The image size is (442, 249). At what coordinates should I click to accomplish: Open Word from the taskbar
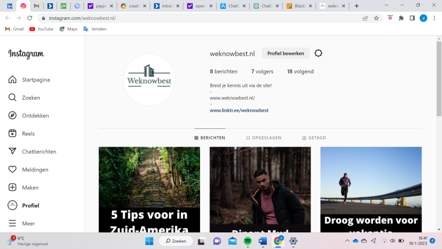coord(263,241)
